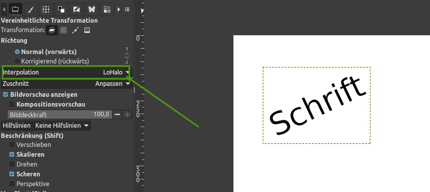This screenshot has width=430, height=192.
Task: Open the dock tab configuration menu button
Action: tap(127, 9)
